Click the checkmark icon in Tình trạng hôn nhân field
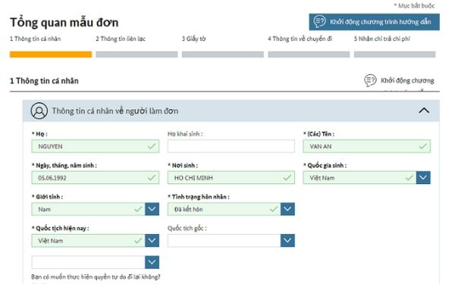Image resolution: width=455 pixels, height=284 pixels. (274, 209)
